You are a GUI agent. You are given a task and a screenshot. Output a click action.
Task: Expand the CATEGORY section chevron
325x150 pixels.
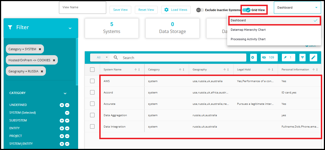point(65,93)
